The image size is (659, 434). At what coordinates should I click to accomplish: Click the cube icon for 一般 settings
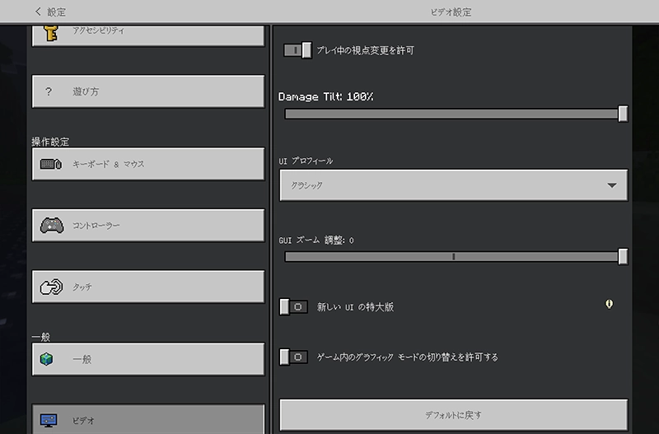[x=49, y=359]
